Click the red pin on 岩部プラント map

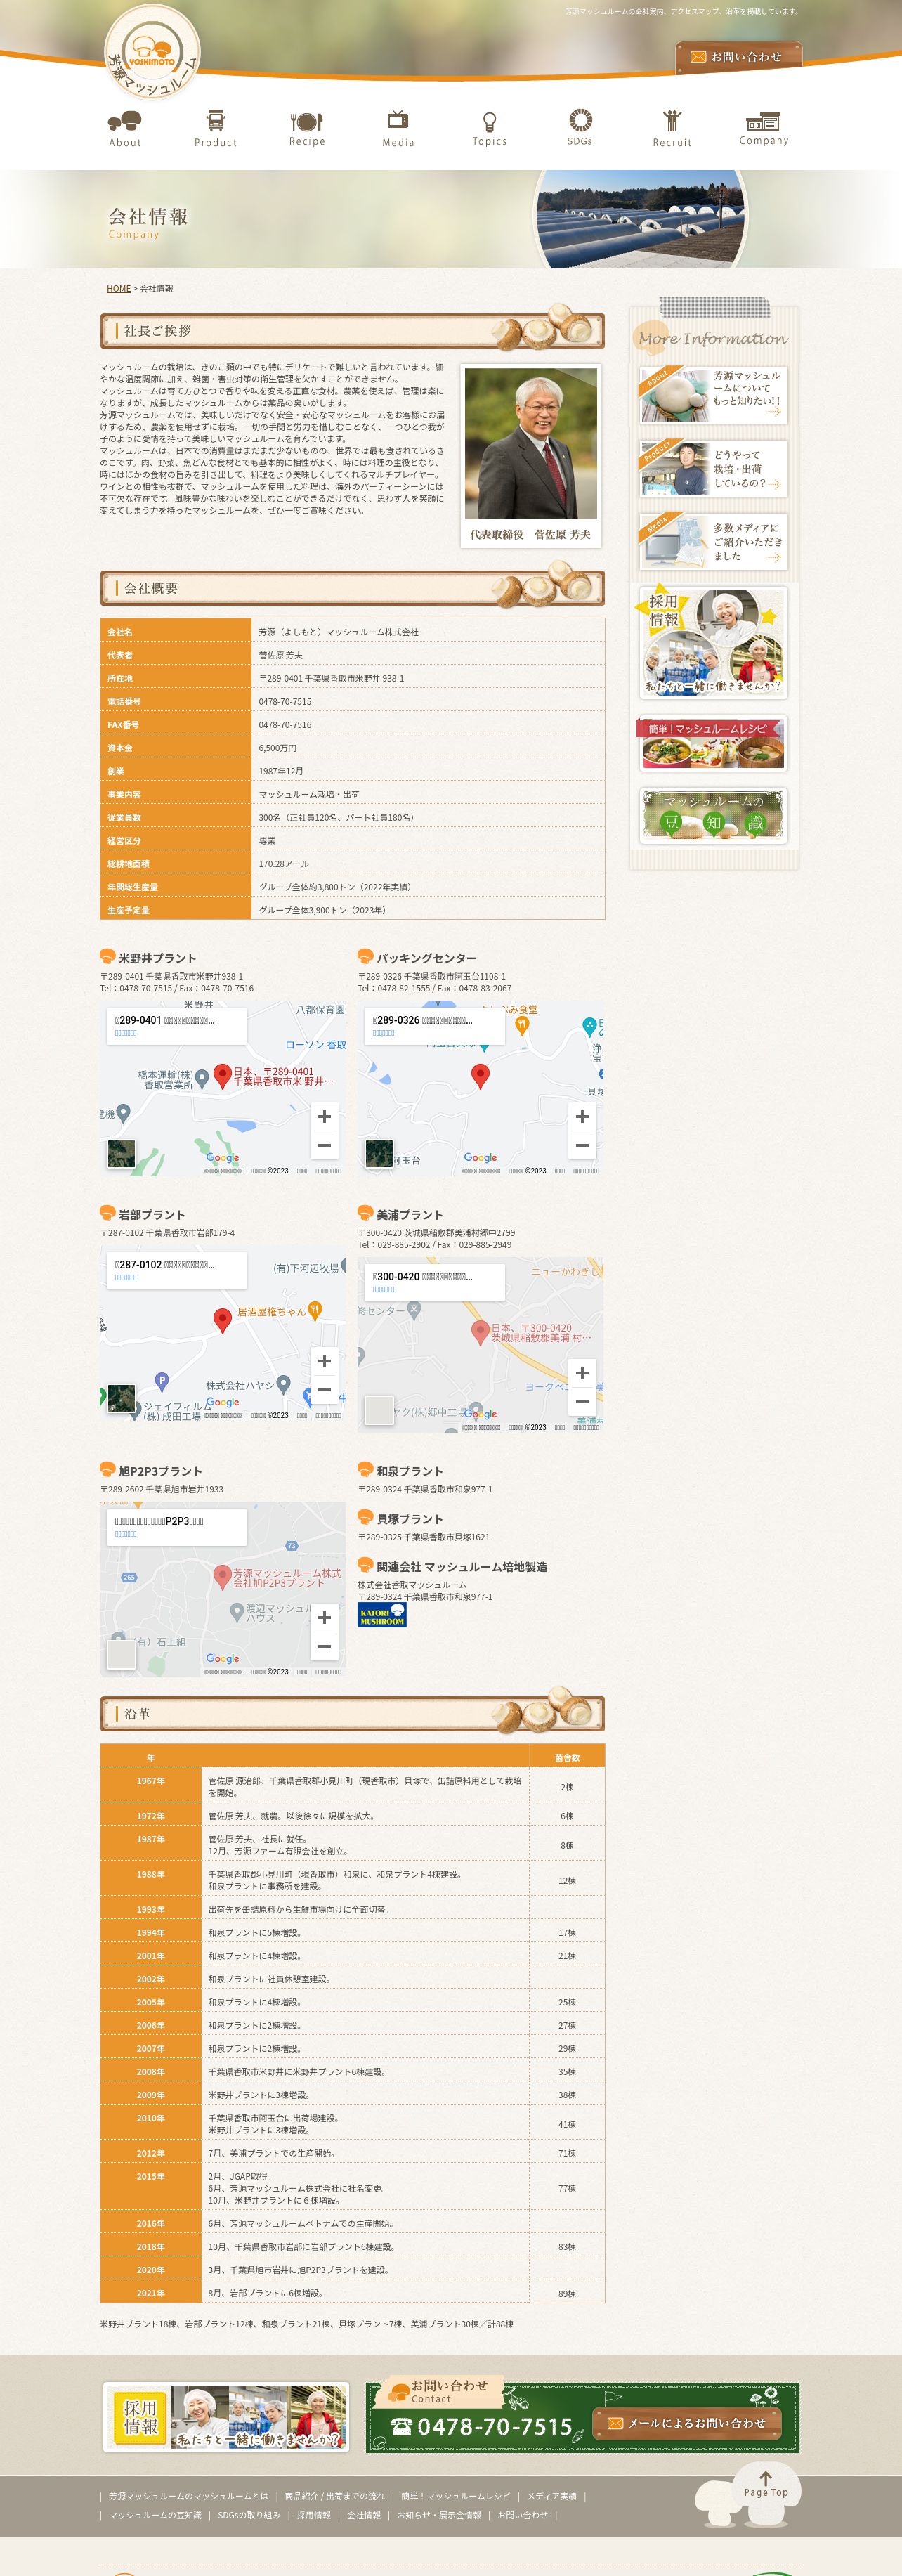click(223, 1320)
